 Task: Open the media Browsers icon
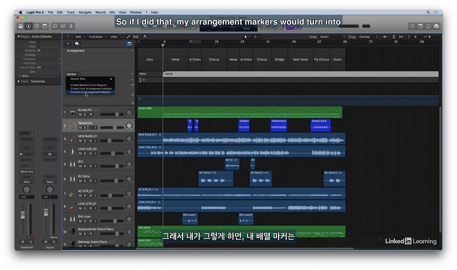(x=436, y=26)
